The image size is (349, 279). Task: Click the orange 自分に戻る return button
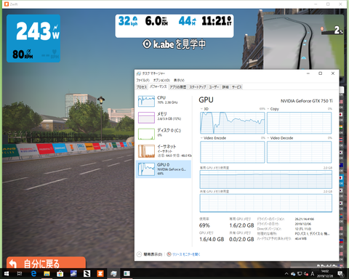click(x=46, y=263)
